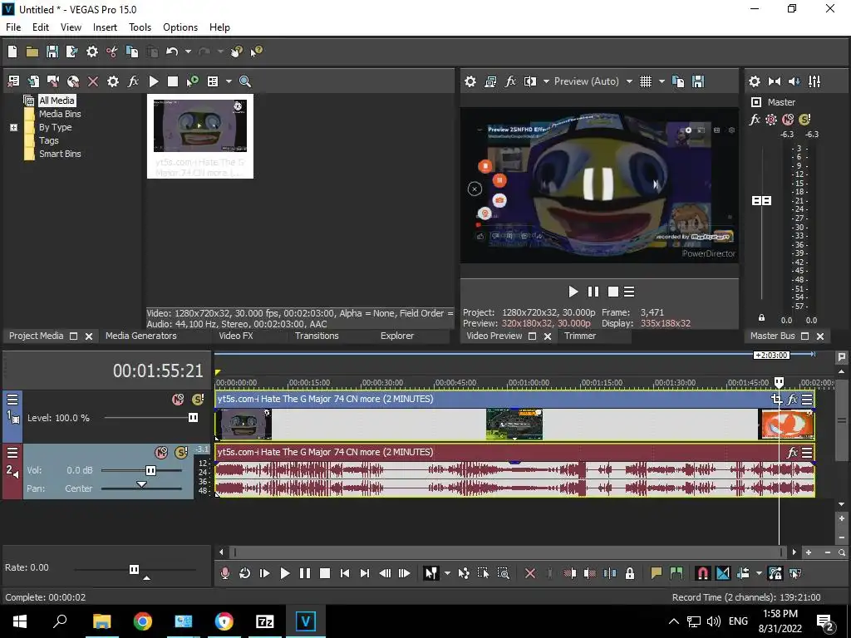Open Event FX on the video clip

[x=792, y=400]
